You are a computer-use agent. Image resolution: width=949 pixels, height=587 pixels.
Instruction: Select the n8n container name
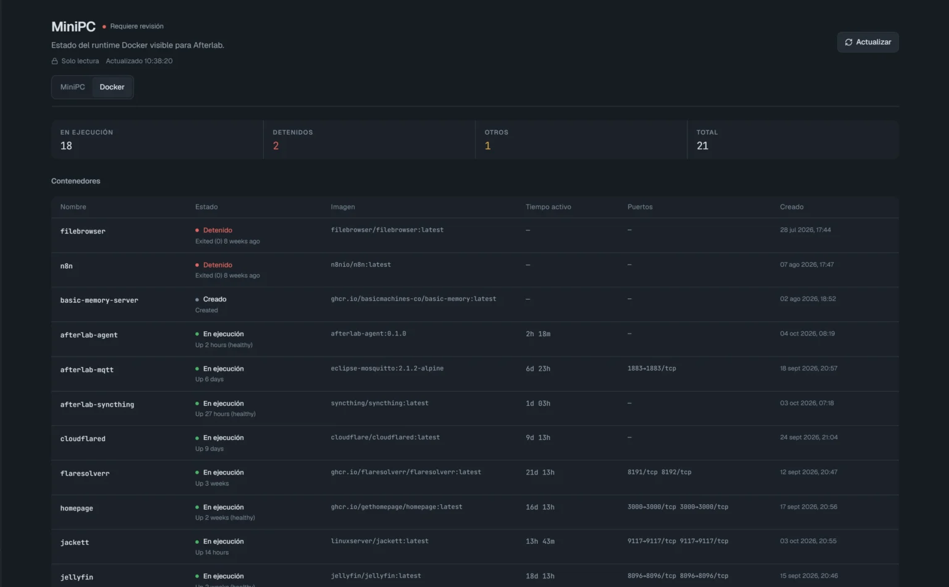(x=66, y=266)
